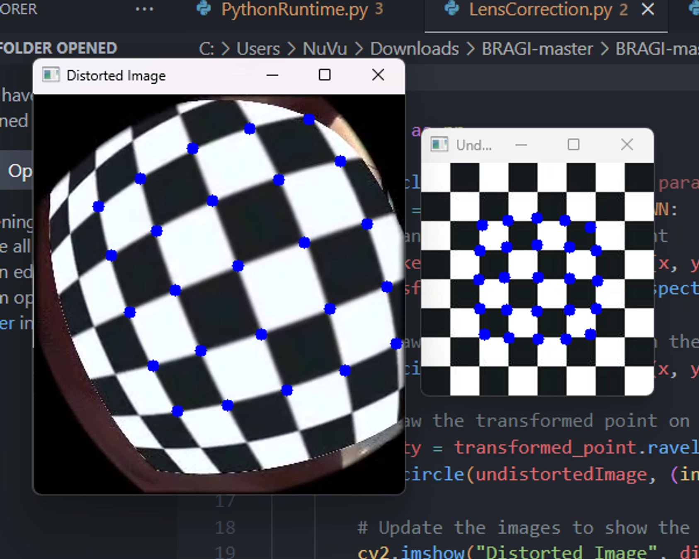
Task: Click the OpenCV icon in the Und... window
Action: (439, 145)
